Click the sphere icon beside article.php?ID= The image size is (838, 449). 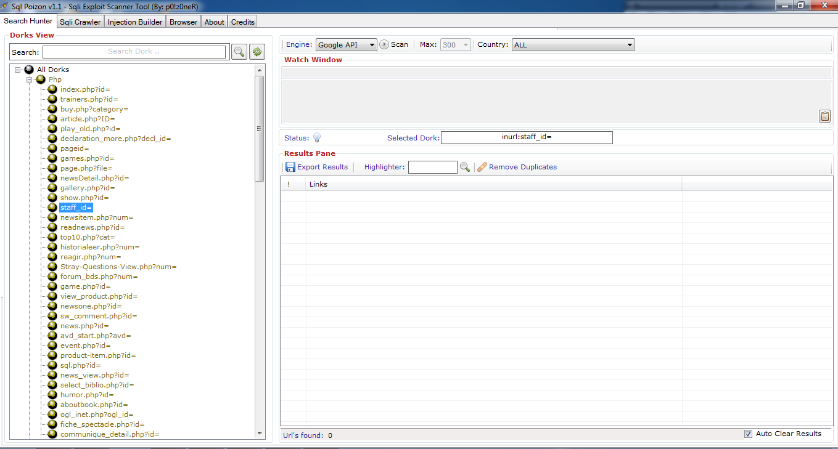(52, 119)
